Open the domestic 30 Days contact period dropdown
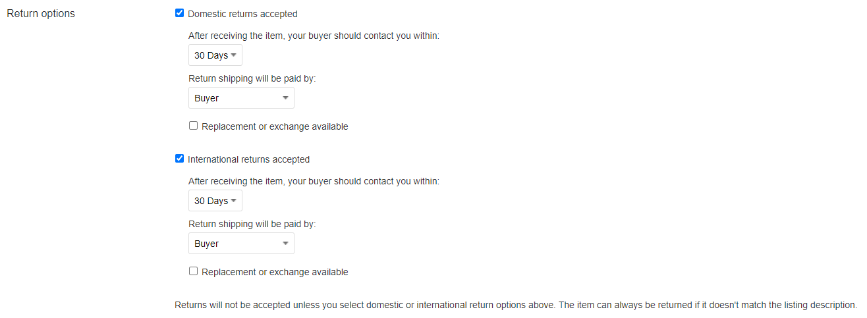867x318 pixels. (215, 55)
